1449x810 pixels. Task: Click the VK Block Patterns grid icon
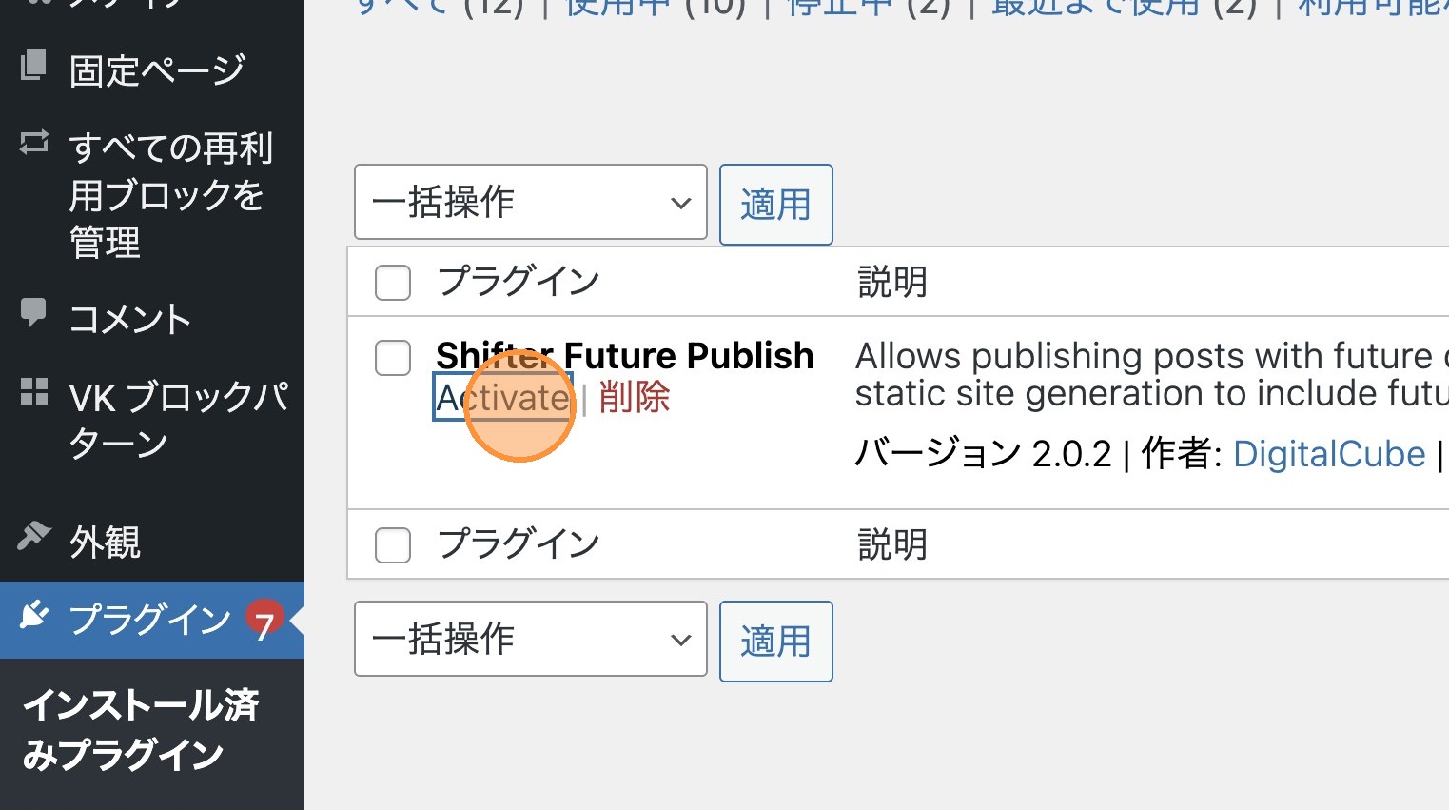click(x=33, y=391)
